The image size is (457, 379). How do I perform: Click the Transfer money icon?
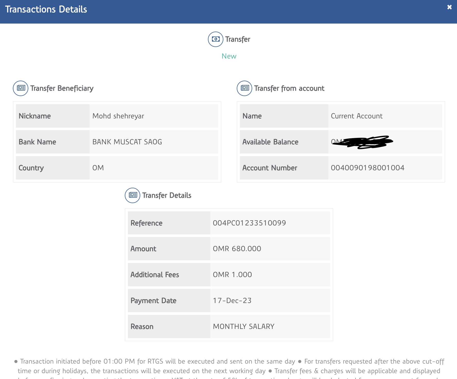coord(215,39)
